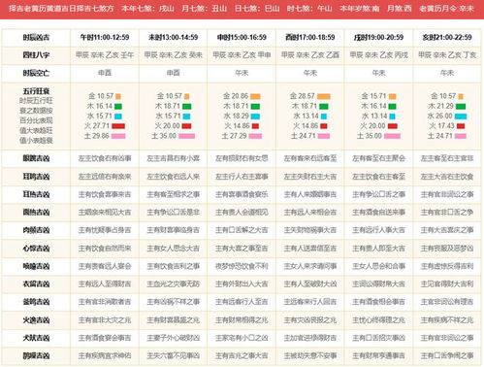
Task: Click the 亥时21:00-22:59 column header
Action: click(447, 38)
